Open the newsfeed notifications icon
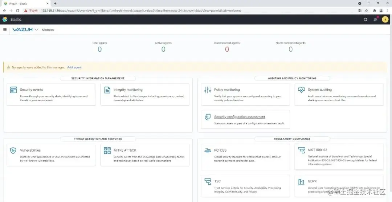392x202 pixels. point(375,20)
